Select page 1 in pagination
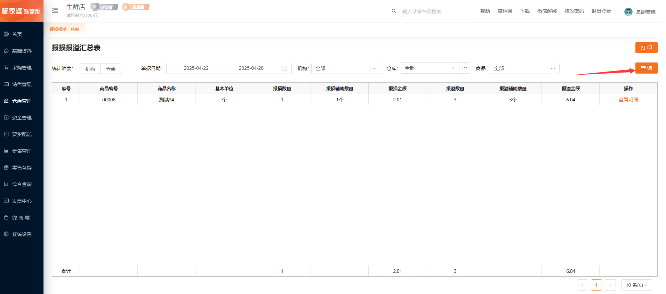The width and height of the screenshot is (666, 294). (596, 285)
